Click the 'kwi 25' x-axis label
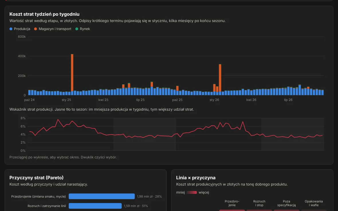 [103, 100]
